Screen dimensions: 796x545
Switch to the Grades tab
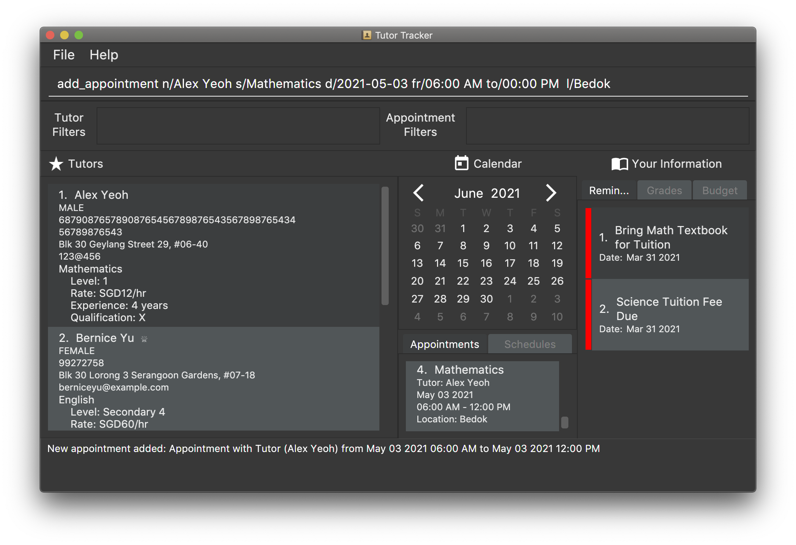(x=664, y=190)
